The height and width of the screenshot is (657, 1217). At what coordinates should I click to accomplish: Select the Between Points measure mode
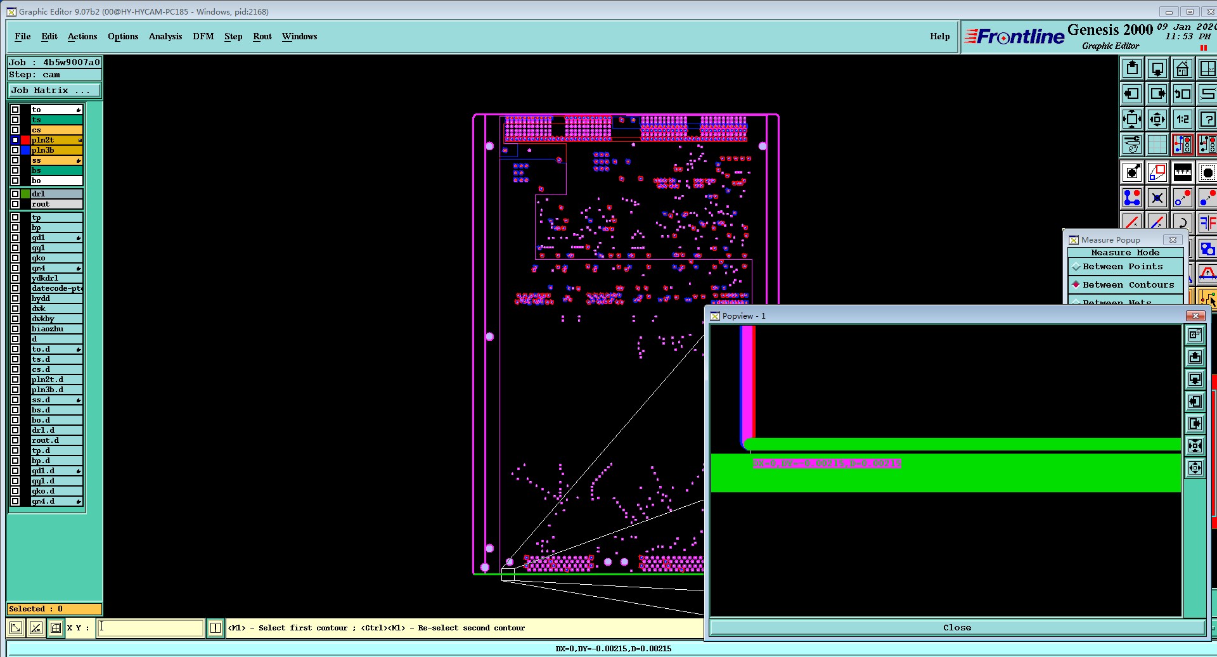[x=1126, y=267]
